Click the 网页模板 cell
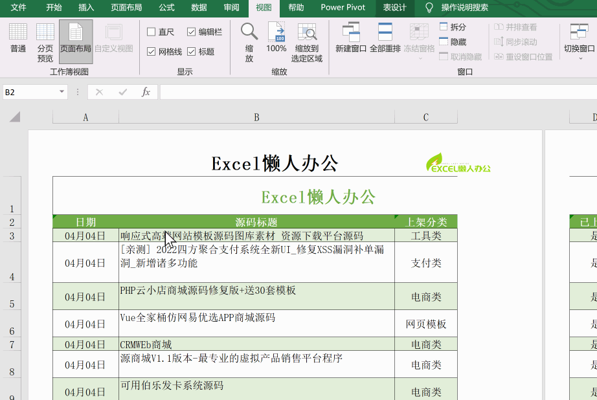The image size is (597, 400). [x=426, y=324]
